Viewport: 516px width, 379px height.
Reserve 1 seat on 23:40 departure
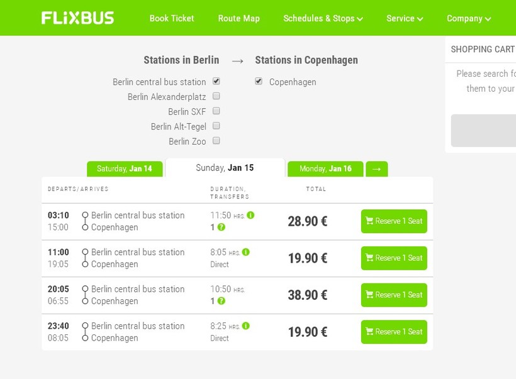(394, 332)
